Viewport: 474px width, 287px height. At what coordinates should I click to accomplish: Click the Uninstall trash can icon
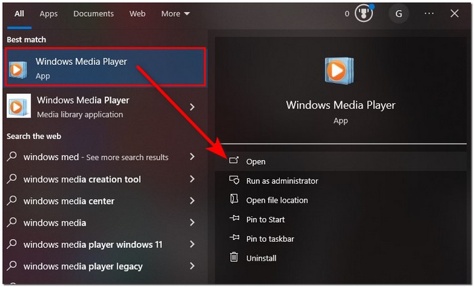[x=234, y=257]
